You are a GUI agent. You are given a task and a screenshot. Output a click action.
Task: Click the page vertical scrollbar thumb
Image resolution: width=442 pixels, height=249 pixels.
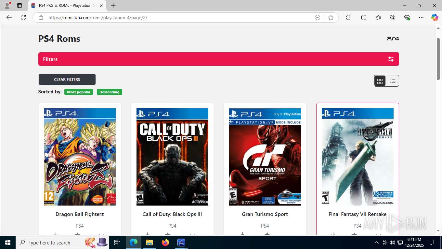[438, 59]
